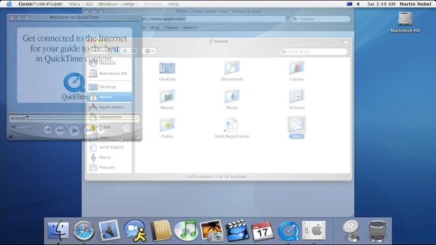The width and height of the screenshot is (436, 245).
Task: Skip to start in QuickTime Player
Action: click(x=48, y=129)
